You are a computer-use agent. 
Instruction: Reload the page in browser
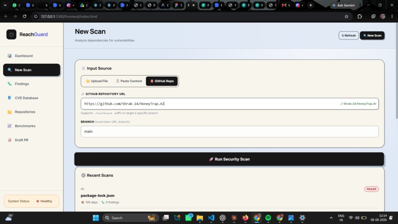[24, 16]
